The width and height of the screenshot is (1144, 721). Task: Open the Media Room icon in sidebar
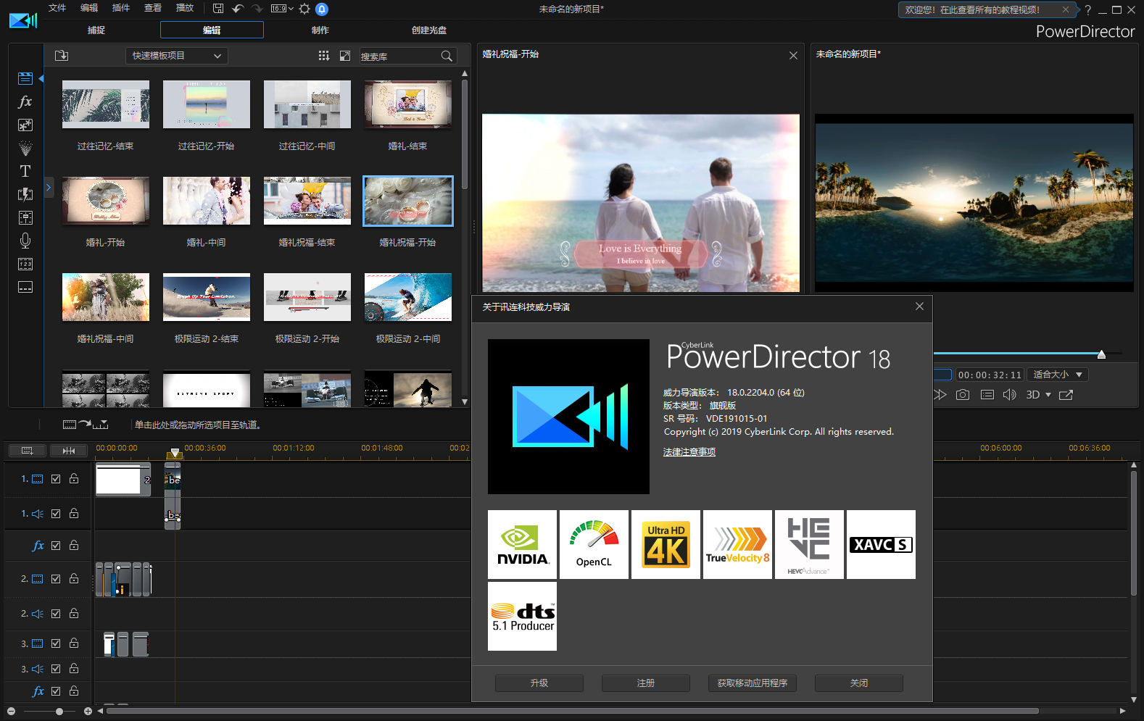[x=25, y=78]
